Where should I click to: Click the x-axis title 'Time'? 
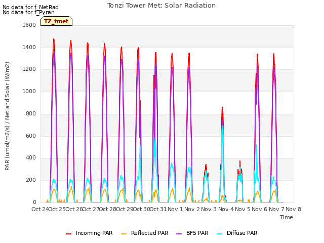tap(287, 217)
